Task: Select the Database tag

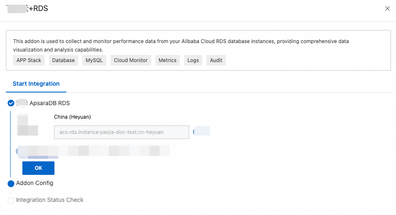Action: pos(63,60)
